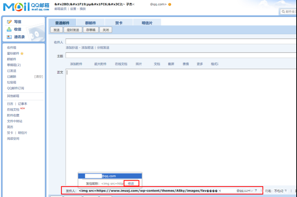Focus the 收件人 recipient field
Screen dimensions: 297x197
tap(181, 41)
